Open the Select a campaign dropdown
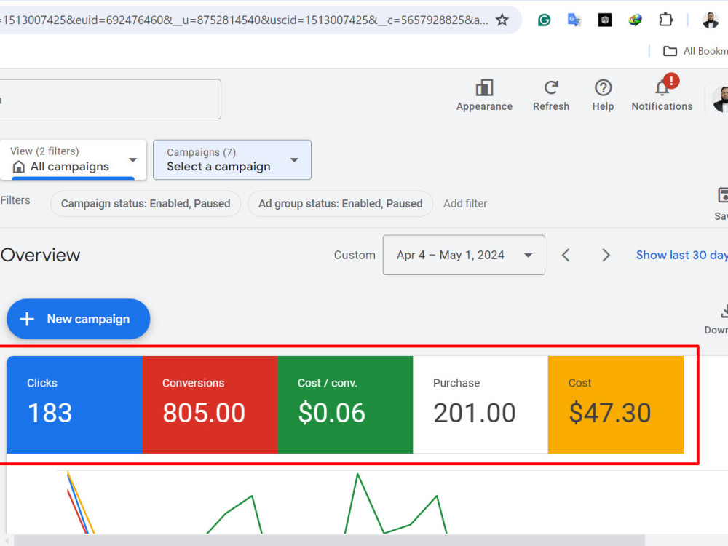Screen dimensions: 728x546 point(232,159)
